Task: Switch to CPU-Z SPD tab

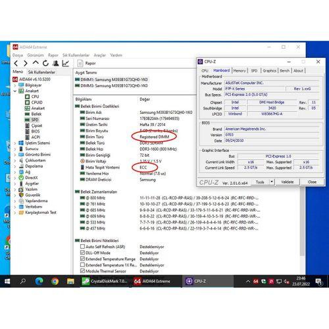Action: [x=254, y=71]
